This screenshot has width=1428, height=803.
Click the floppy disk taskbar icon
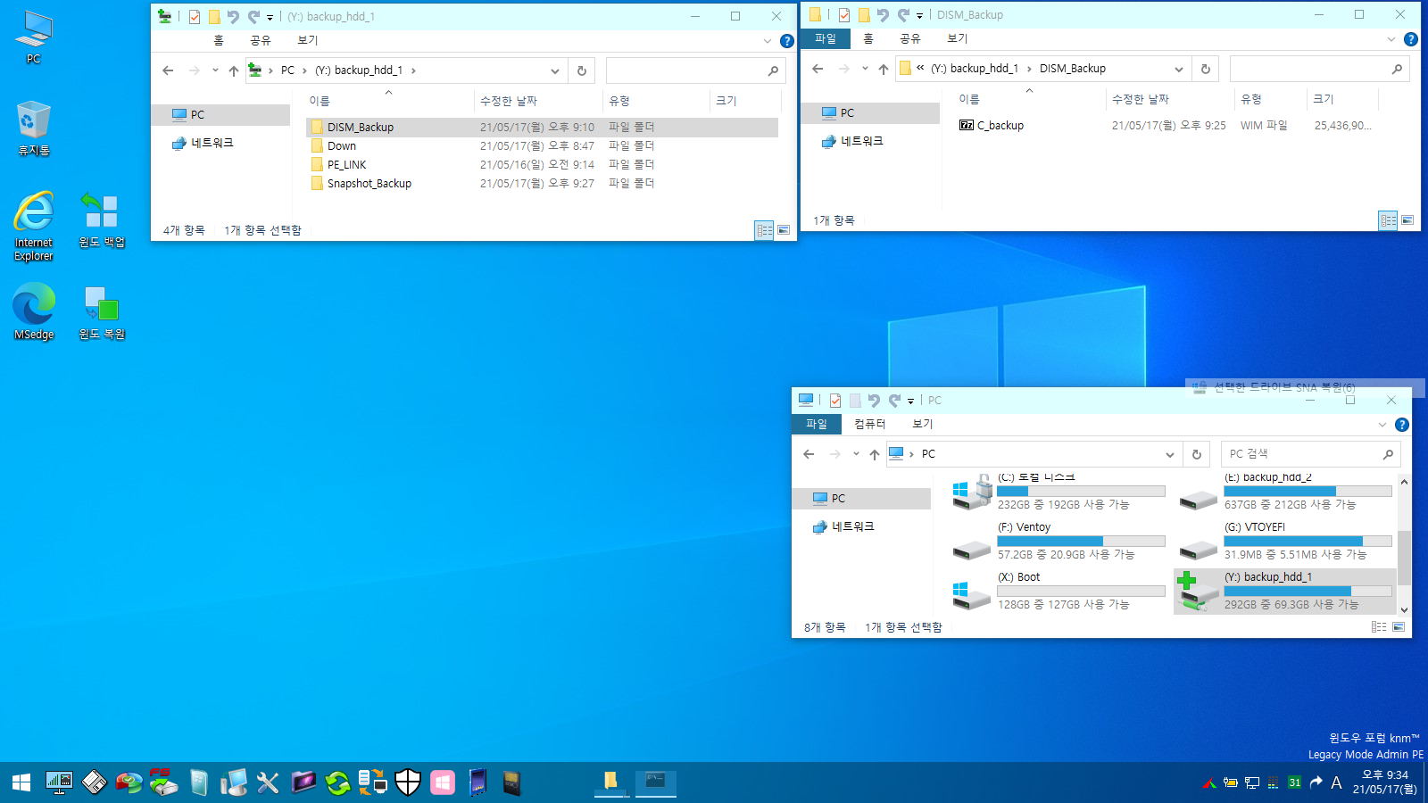click(x=94, y=782)
